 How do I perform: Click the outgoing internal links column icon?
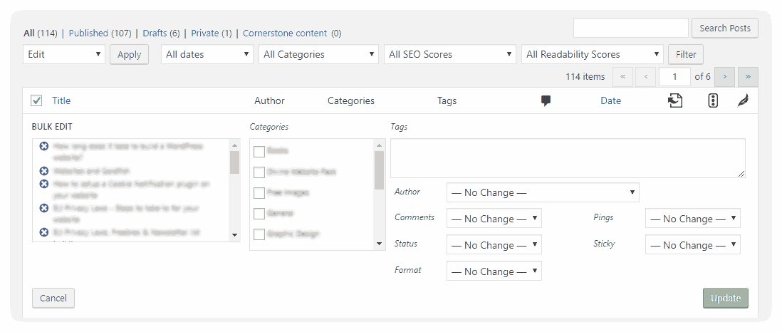pos(675,101)
